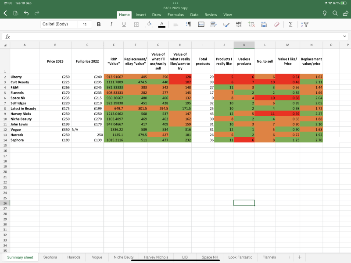The height and width of the screenshot is (263, 351).
Task: Open the text alignment options
Action: 175,25
